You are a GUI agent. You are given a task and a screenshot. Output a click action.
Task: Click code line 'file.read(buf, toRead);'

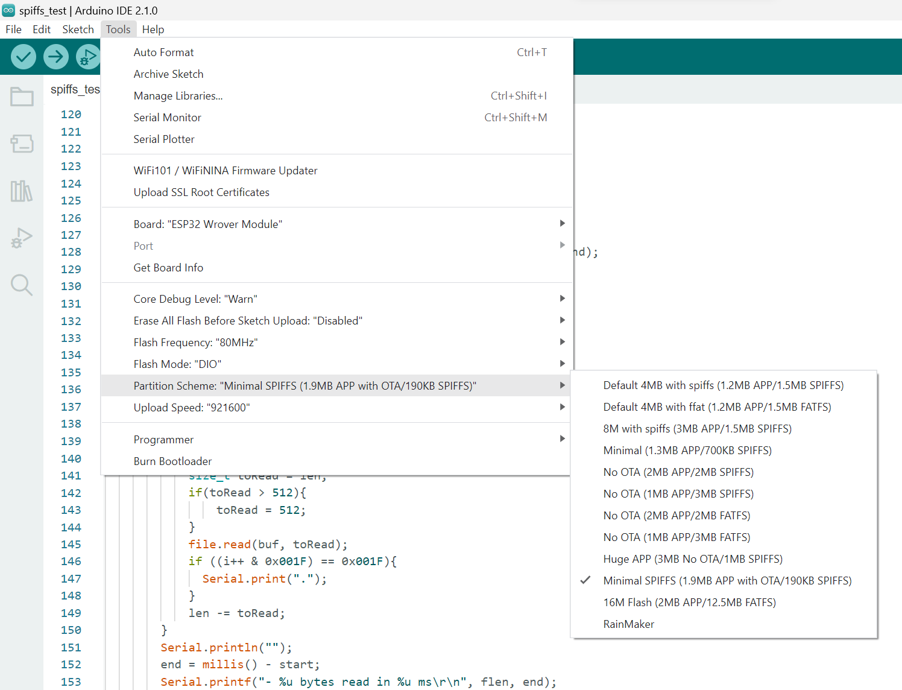coord(268,545)
